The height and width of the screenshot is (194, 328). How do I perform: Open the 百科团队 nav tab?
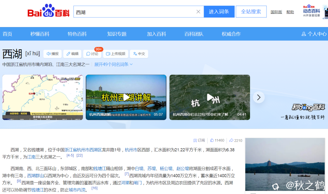pos(194,34)
